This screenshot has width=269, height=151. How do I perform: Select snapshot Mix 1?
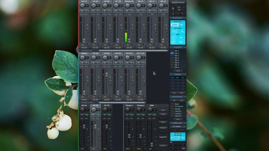177,51
